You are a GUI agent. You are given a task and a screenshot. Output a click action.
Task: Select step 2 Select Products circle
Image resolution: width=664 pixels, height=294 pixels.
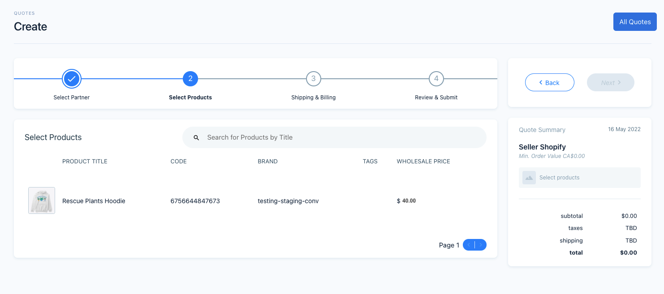coord(190,79)
